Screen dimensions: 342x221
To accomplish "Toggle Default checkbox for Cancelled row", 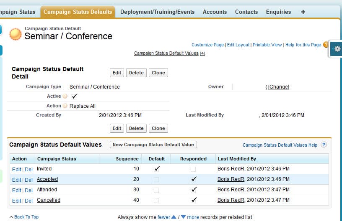I will [156, 201].
